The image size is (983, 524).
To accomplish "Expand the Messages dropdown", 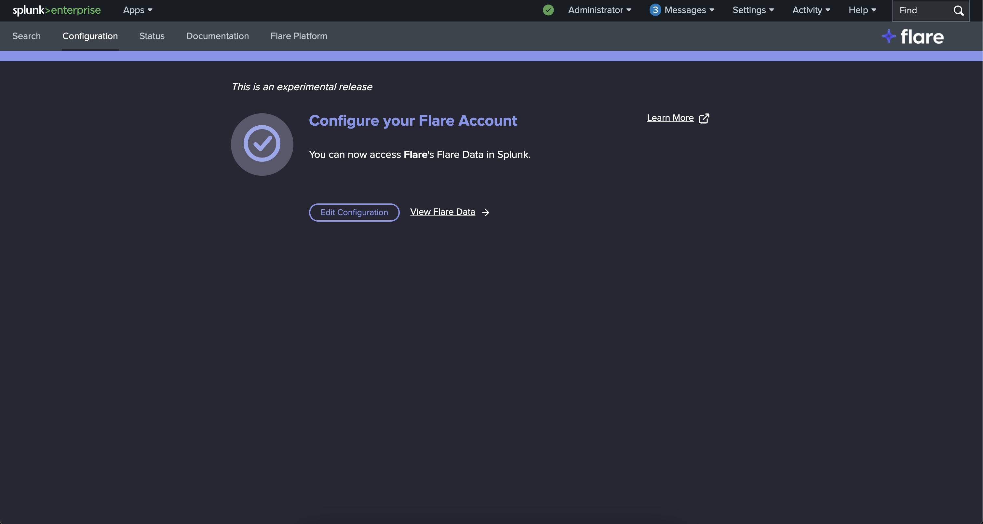I will [689, 10].
